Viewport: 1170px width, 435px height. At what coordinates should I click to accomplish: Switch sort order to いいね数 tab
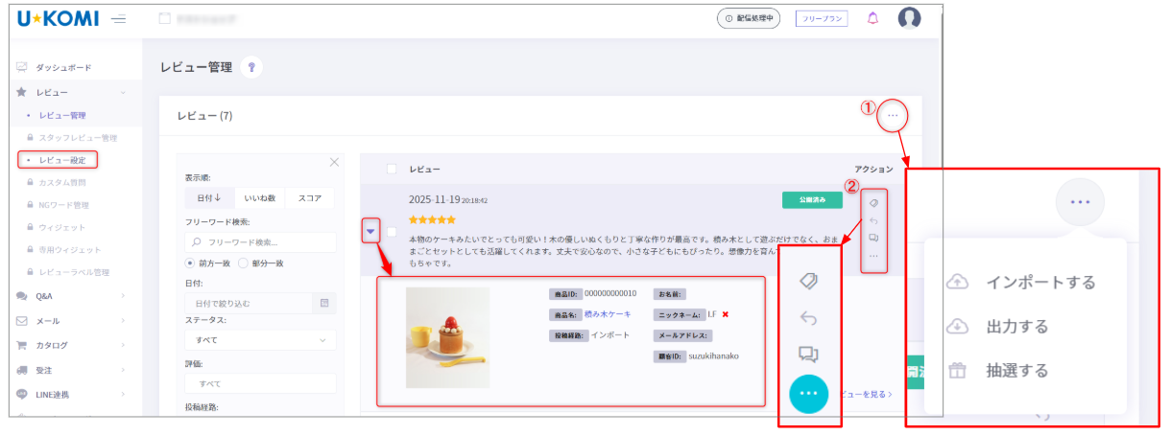click(x=259, y=198)
